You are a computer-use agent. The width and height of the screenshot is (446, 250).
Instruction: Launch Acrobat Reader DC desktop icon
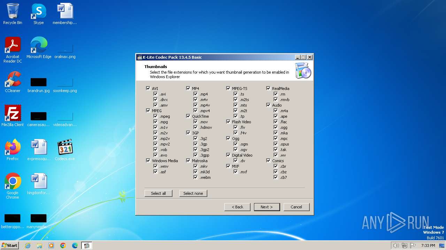[x=13, y=50]
